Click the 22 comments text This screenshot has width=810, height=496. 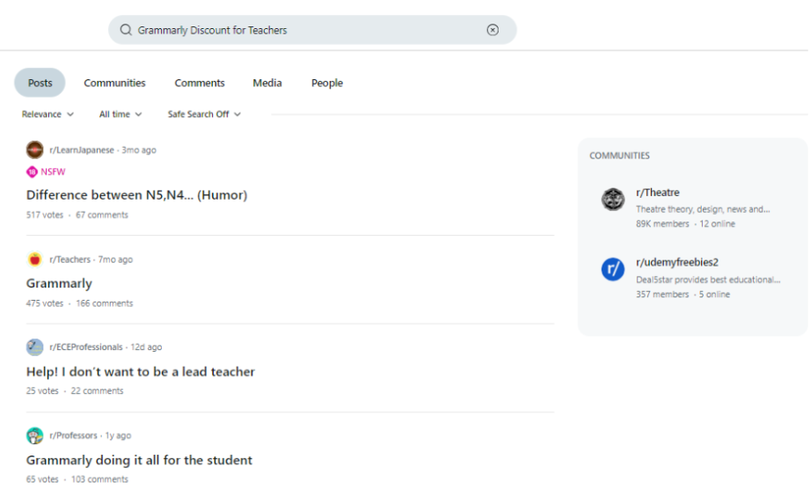tap(97, 391)
